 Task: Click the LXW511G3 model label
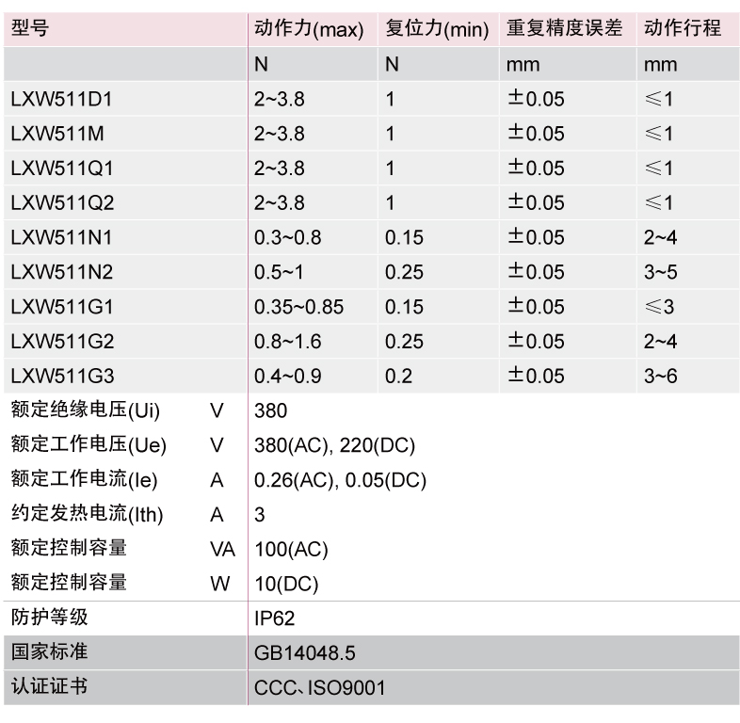[x=62, y=377]
